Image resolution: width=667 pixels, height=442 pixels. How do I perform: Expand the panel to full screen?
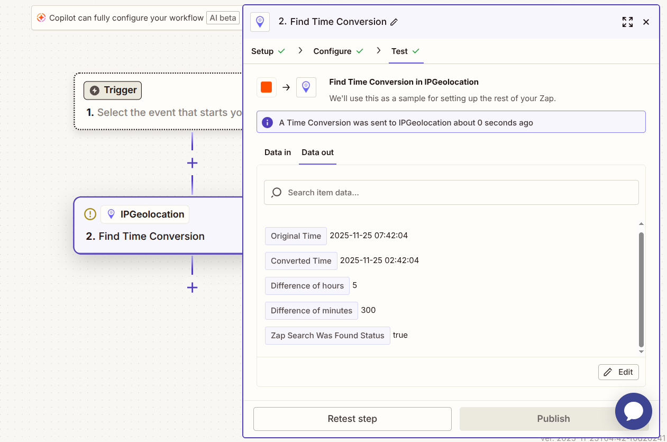pos(627,22)
